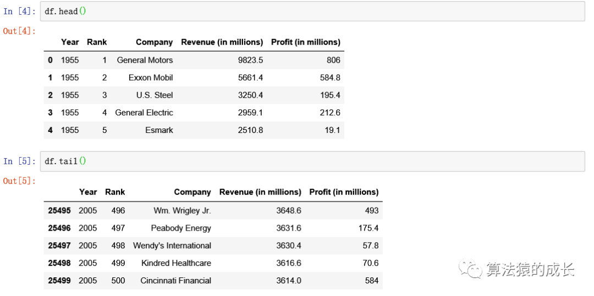Image resolution: width=594 pixels, height=296 pixels.
Task: Click row index 25497
Action: click(x=59, y=245)
